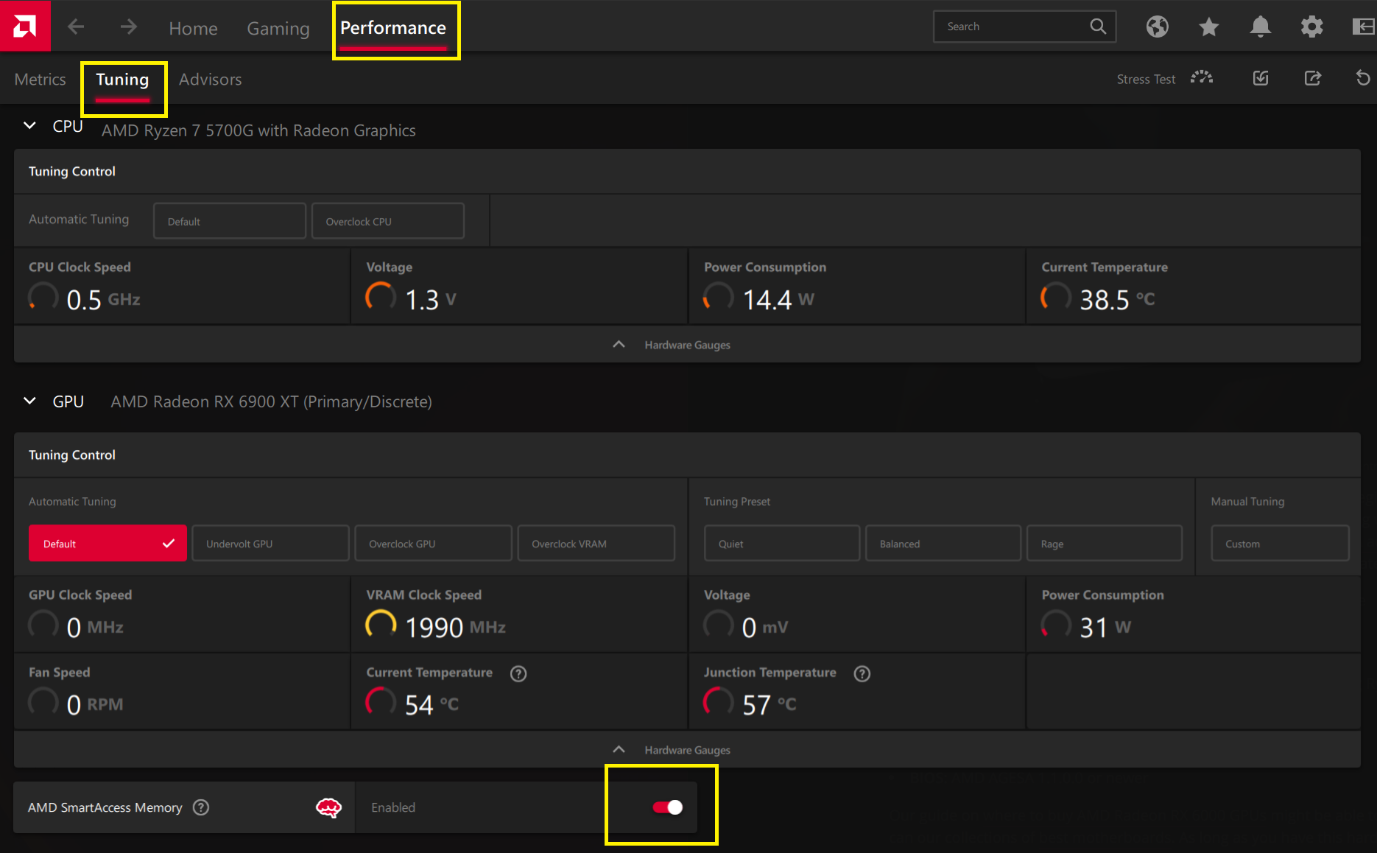The image size is (1377, 853).
Task: Click the GPU Current Temperature 54 °C value
Action: click(432, 705)
